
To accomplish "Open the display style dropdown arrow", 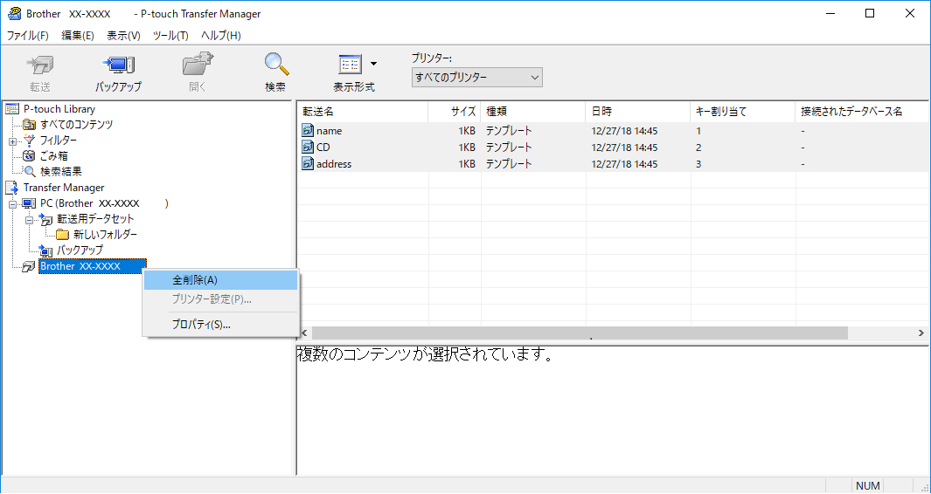I will tap(373, 64).
